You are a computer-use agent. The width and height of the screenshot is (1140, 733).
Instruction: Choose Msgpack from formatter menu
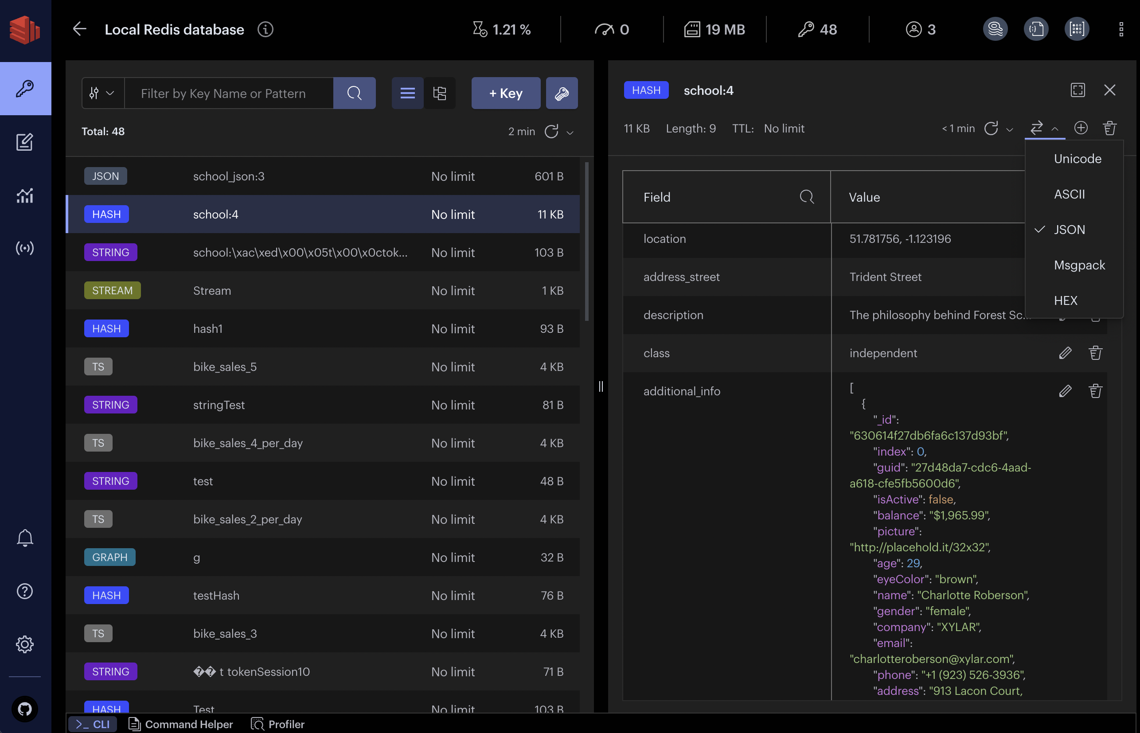1079,265
